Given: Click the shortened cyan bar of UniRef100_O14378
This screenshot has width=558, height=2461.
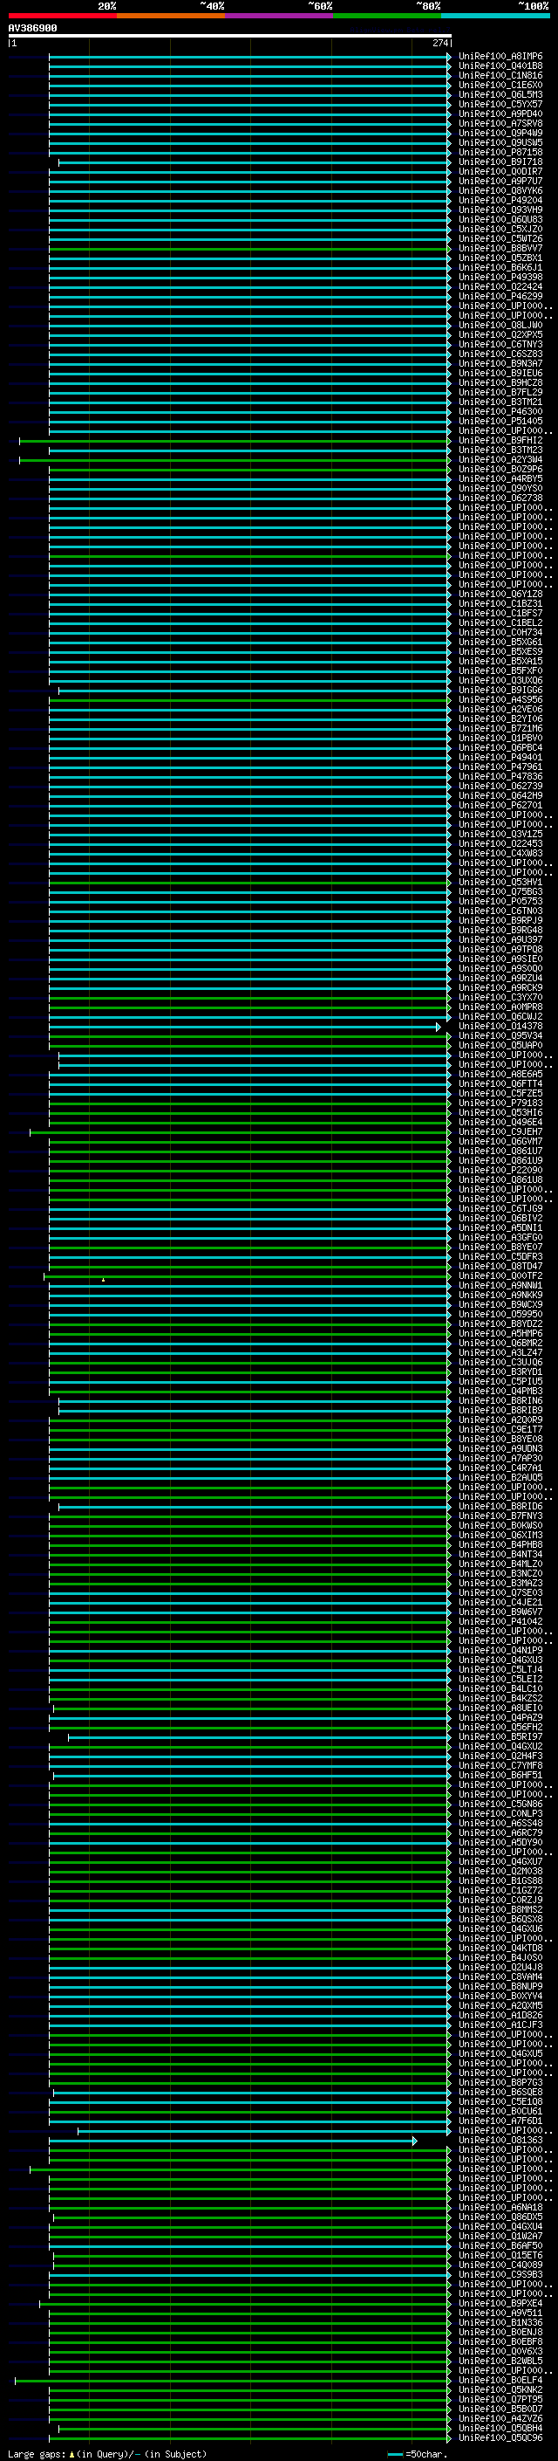Looking at the screenshot, I should coord(244,1027).
